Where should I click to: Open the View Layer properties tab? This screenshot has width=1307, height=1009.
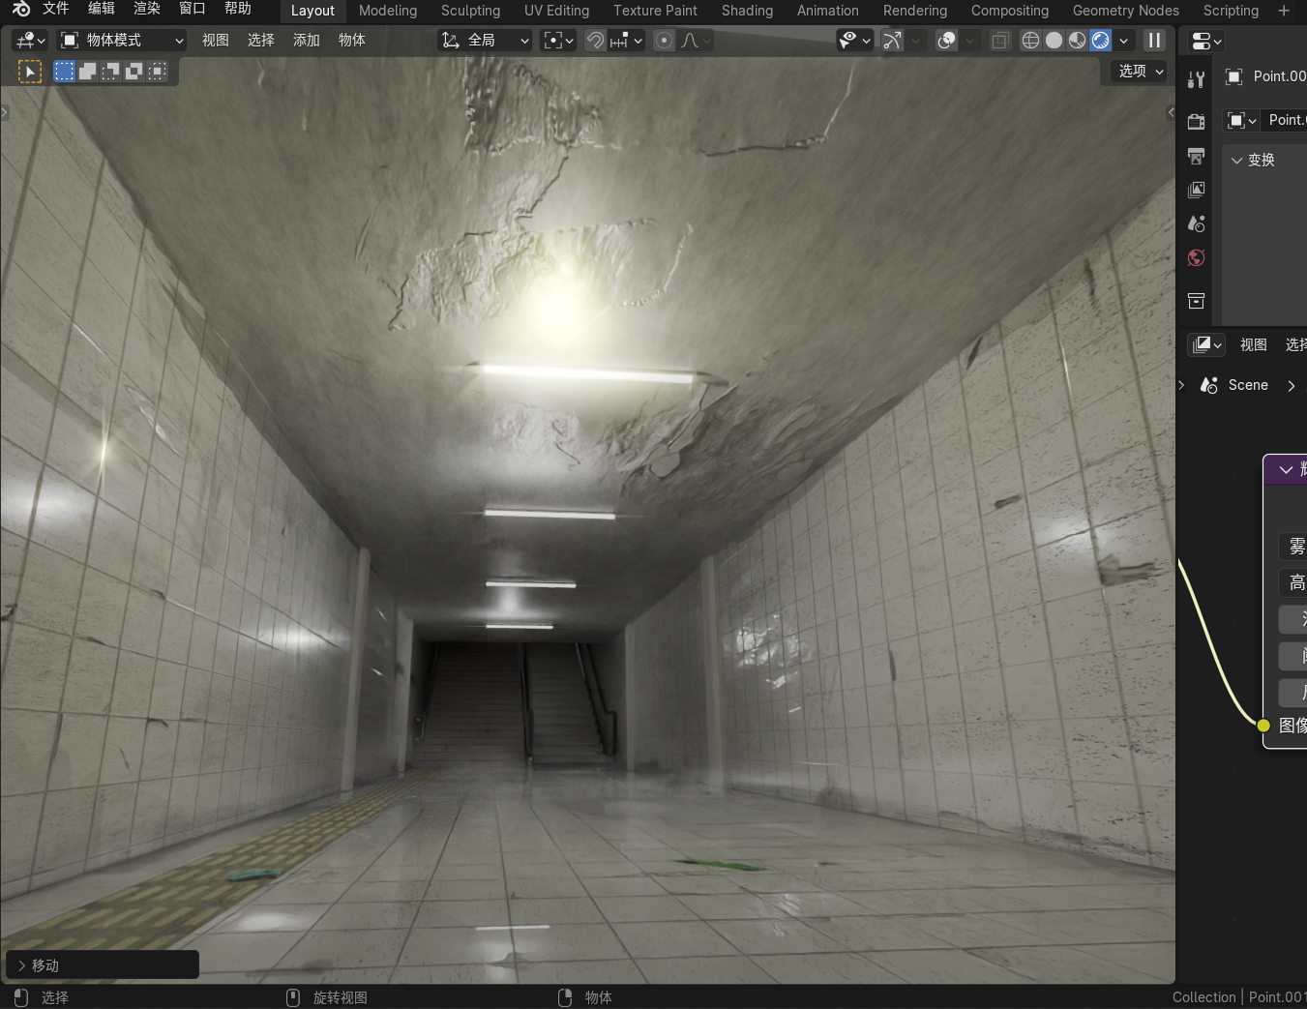[x=1197, y=190]
